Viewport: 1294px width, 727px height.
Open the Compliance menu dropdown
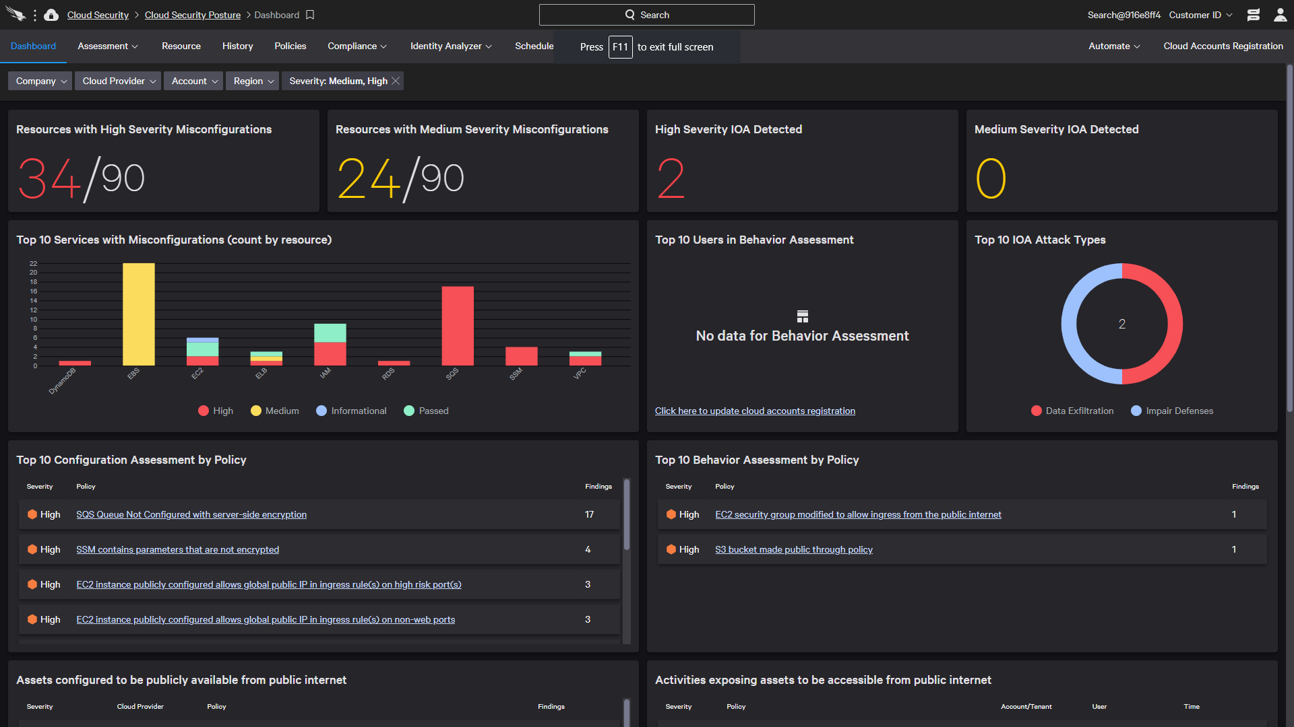point(357,46)
